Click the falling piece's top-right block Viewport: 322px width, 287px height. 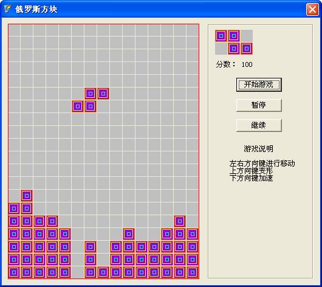(x=103, y=94)
